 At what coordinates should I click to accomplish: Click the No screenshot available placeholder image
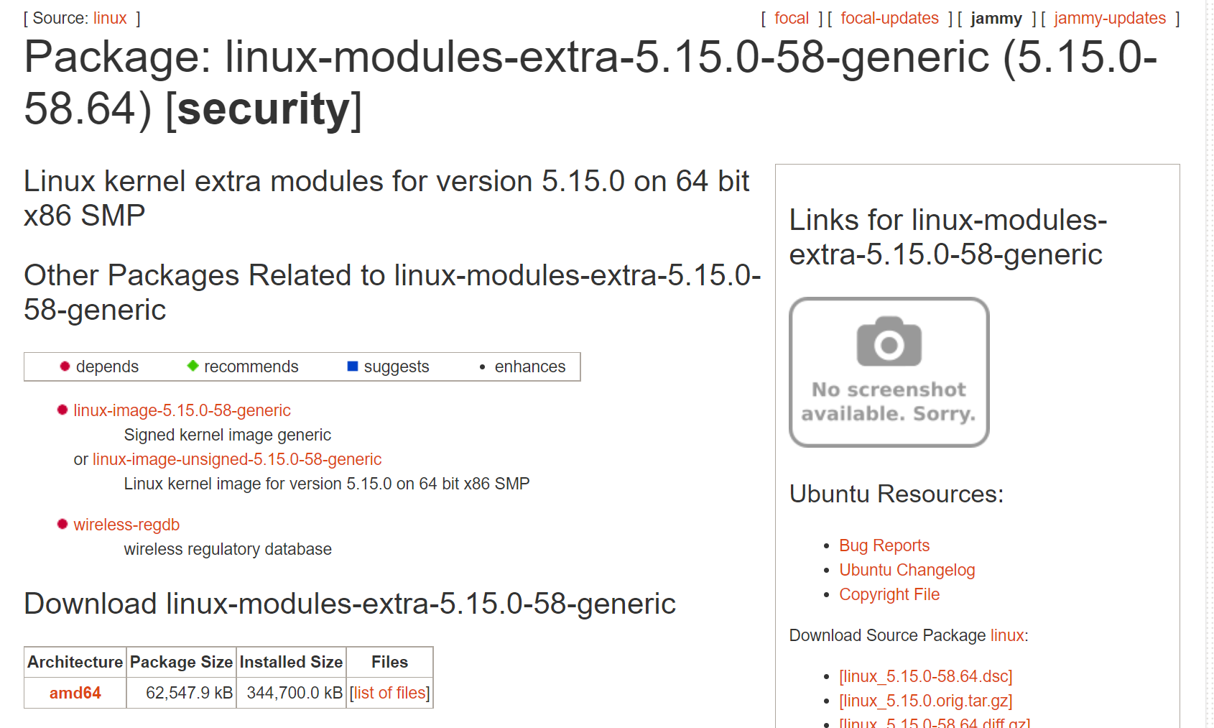(x=889, y=372)
